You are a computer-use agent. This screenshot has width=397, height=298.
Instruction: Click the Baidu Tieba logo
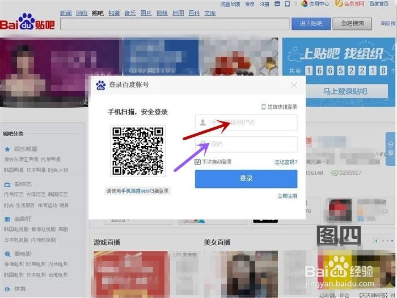pyautogui.click(x=27, y=22)
